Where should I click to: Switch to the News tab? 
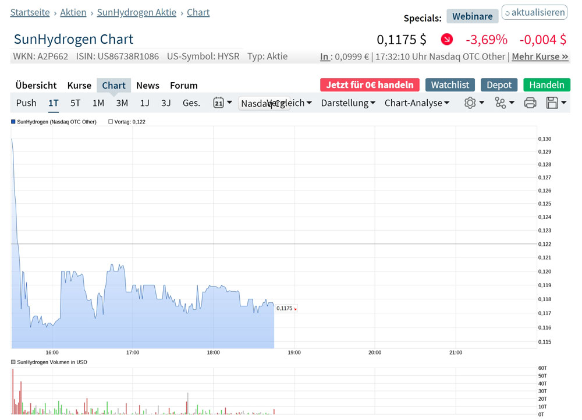[x=148, y=85]
